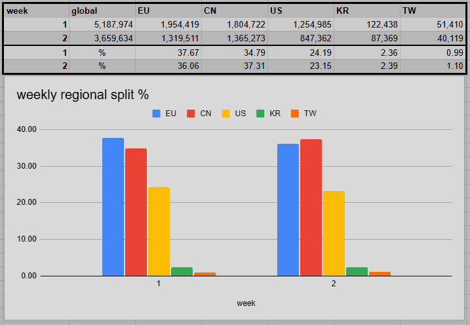Click the blue EU bar for week 1

(113, 207)
